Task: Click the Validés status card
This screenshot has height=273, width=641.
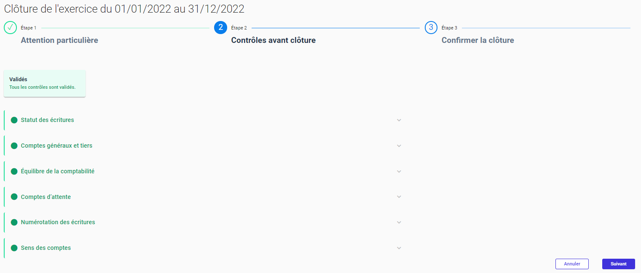Action: [x=45, y=83]
